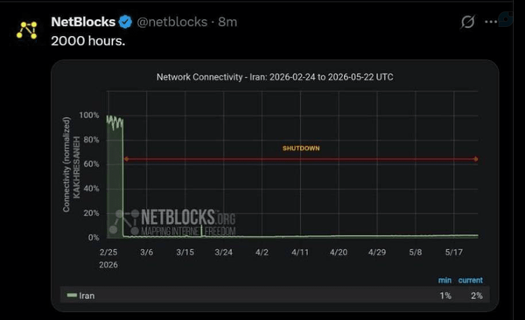The image size is (525, 320).
Task: Click the min column header
Action: (x=444, y=280)
